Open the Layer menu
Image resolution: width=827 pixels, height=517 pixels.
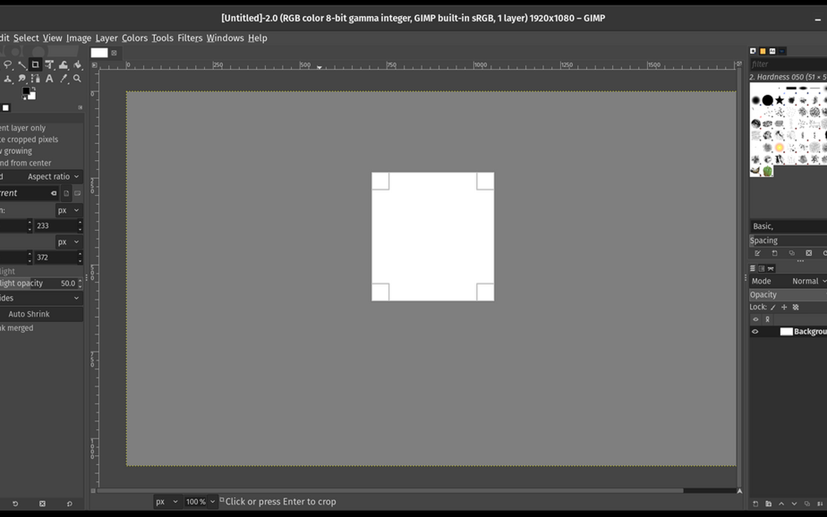coord(107,38)
